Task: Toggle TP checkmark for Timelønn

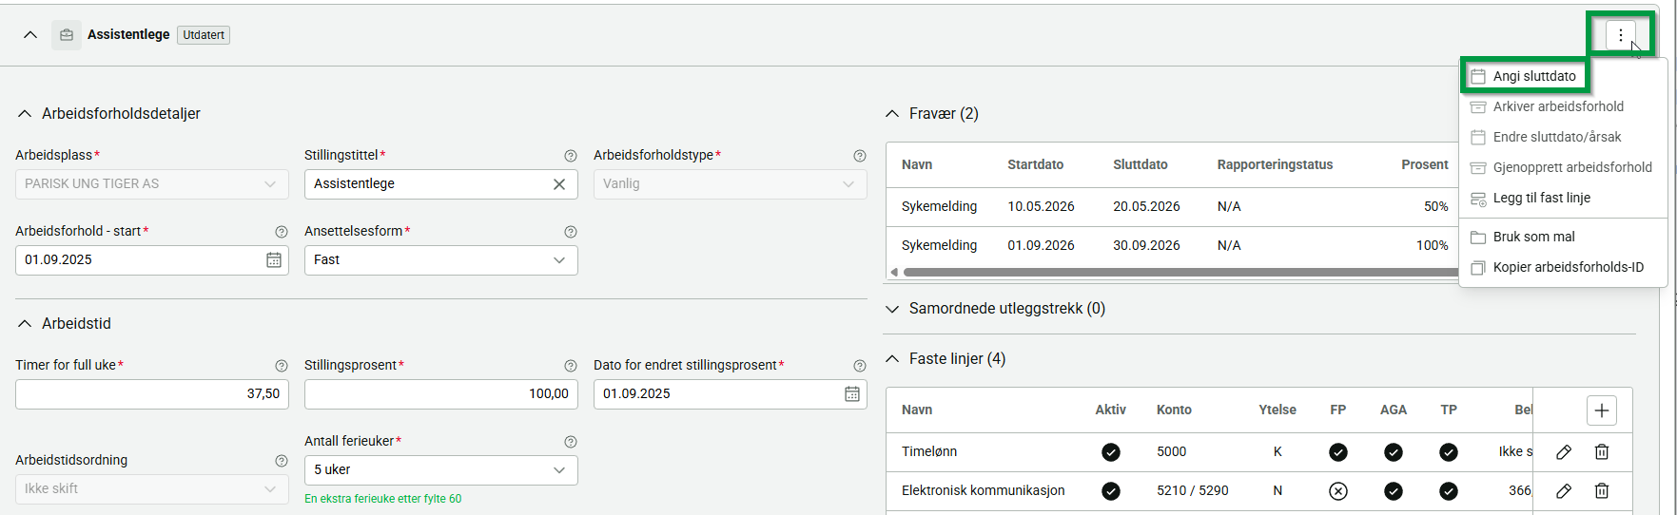Action: click(x=1449, y=452)
